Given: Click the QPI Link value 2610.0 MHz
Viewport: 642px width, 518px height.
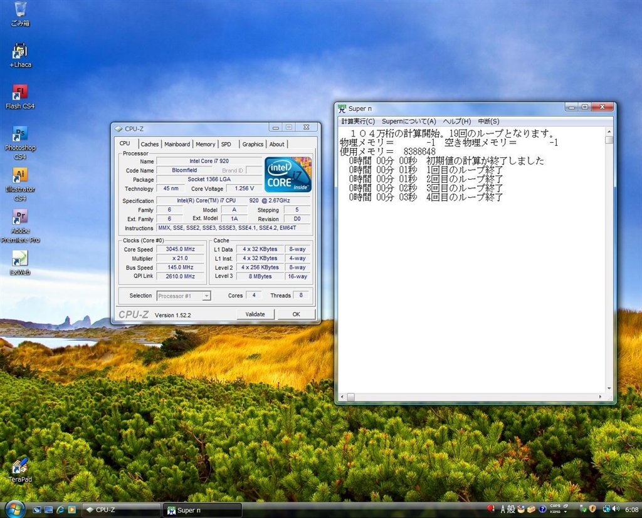Looking at the screenshot, I should point(180,276).
